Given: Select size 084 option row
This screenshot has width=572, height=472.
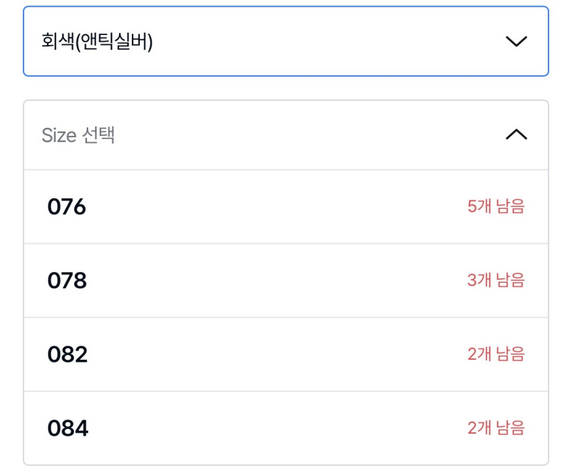Looking at the screenshot, I should pos(285,428).
